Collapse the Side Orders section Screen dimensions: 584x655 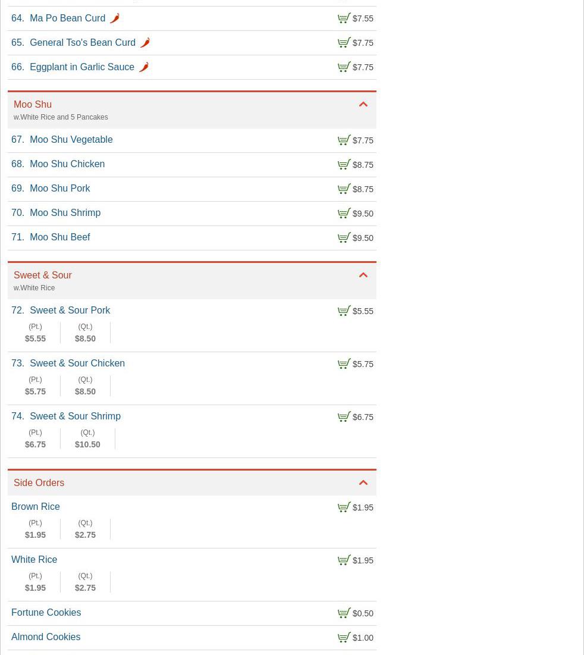point(363,483)
